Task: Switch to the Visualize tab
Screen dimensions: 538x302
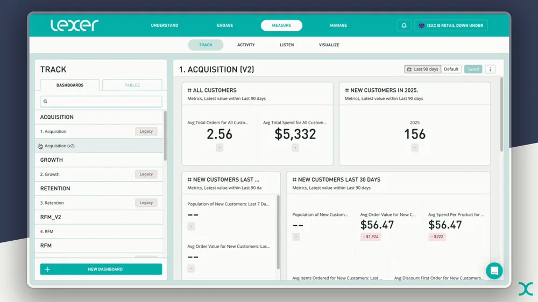Action: tap(329, 45)
